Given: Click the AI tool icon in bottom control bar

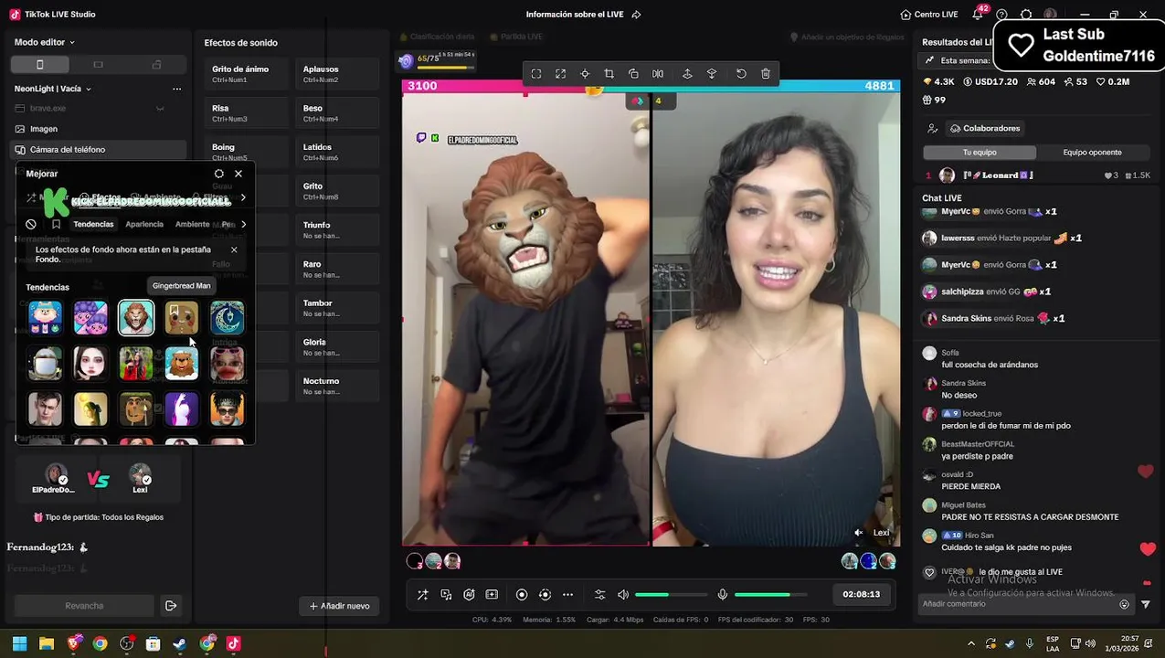Looking at the screenshot, I should pyautogui.click(x=469, y=595).
